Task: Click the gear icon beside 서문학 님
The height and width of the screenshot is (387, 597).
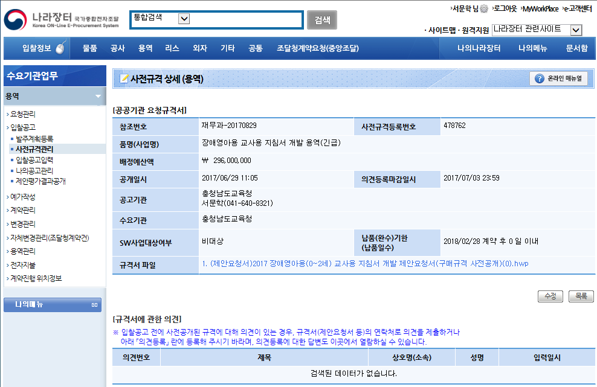Action: click(483, 8)
